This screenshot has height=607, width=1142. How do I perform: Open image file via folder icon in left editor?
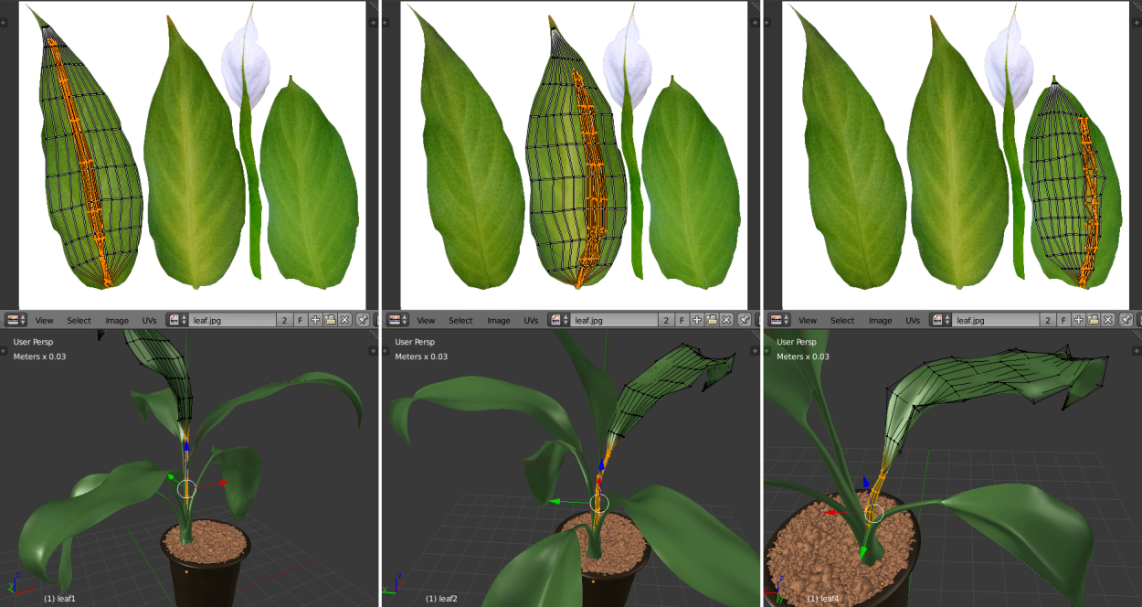point(330,320)
